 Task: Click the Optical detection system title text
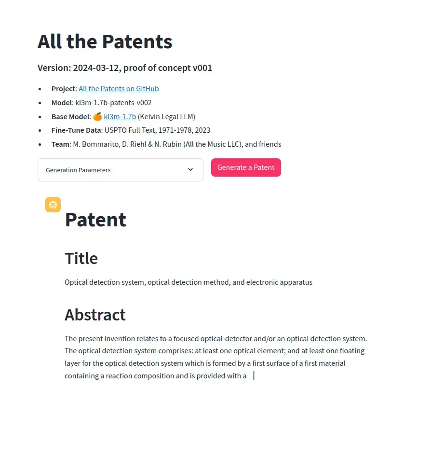pyautogui.click(x=189, y=282)
